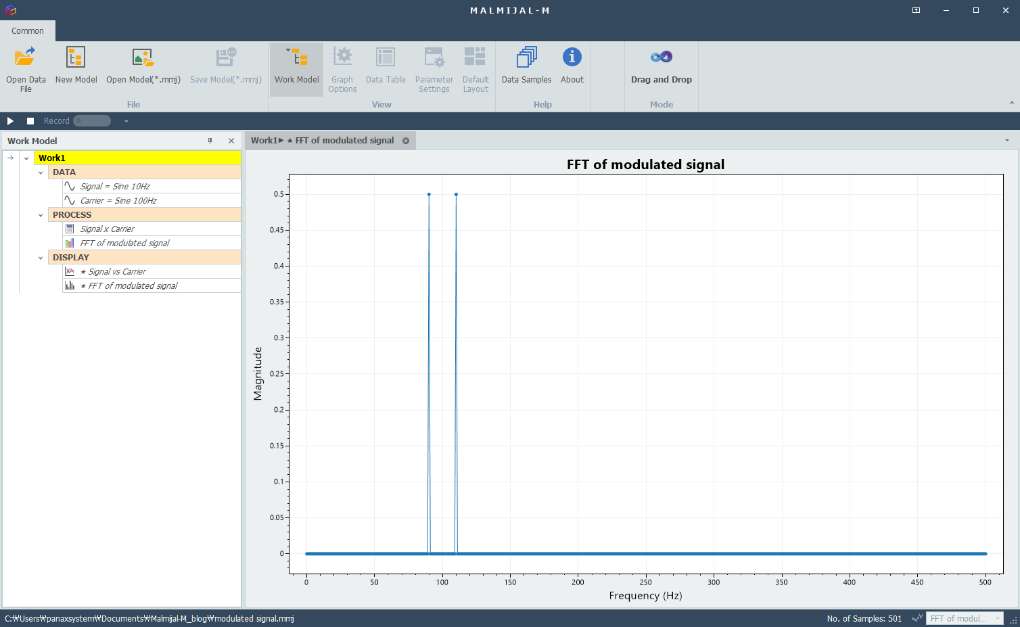Toggle the Work Model panel view

(x=296, y=70)
